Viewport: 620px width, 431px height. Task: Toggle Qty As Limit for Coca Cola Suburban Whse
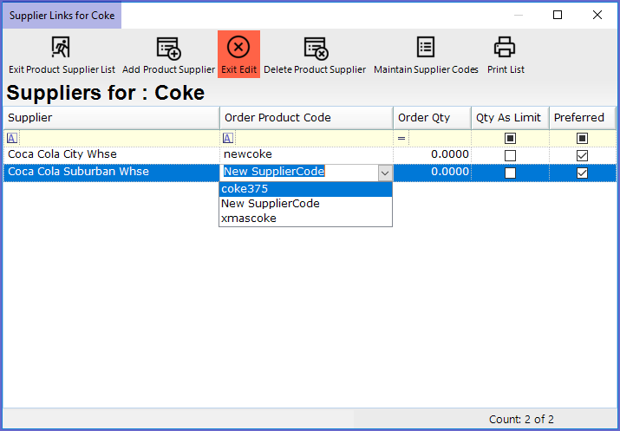(x=510, y=173)
